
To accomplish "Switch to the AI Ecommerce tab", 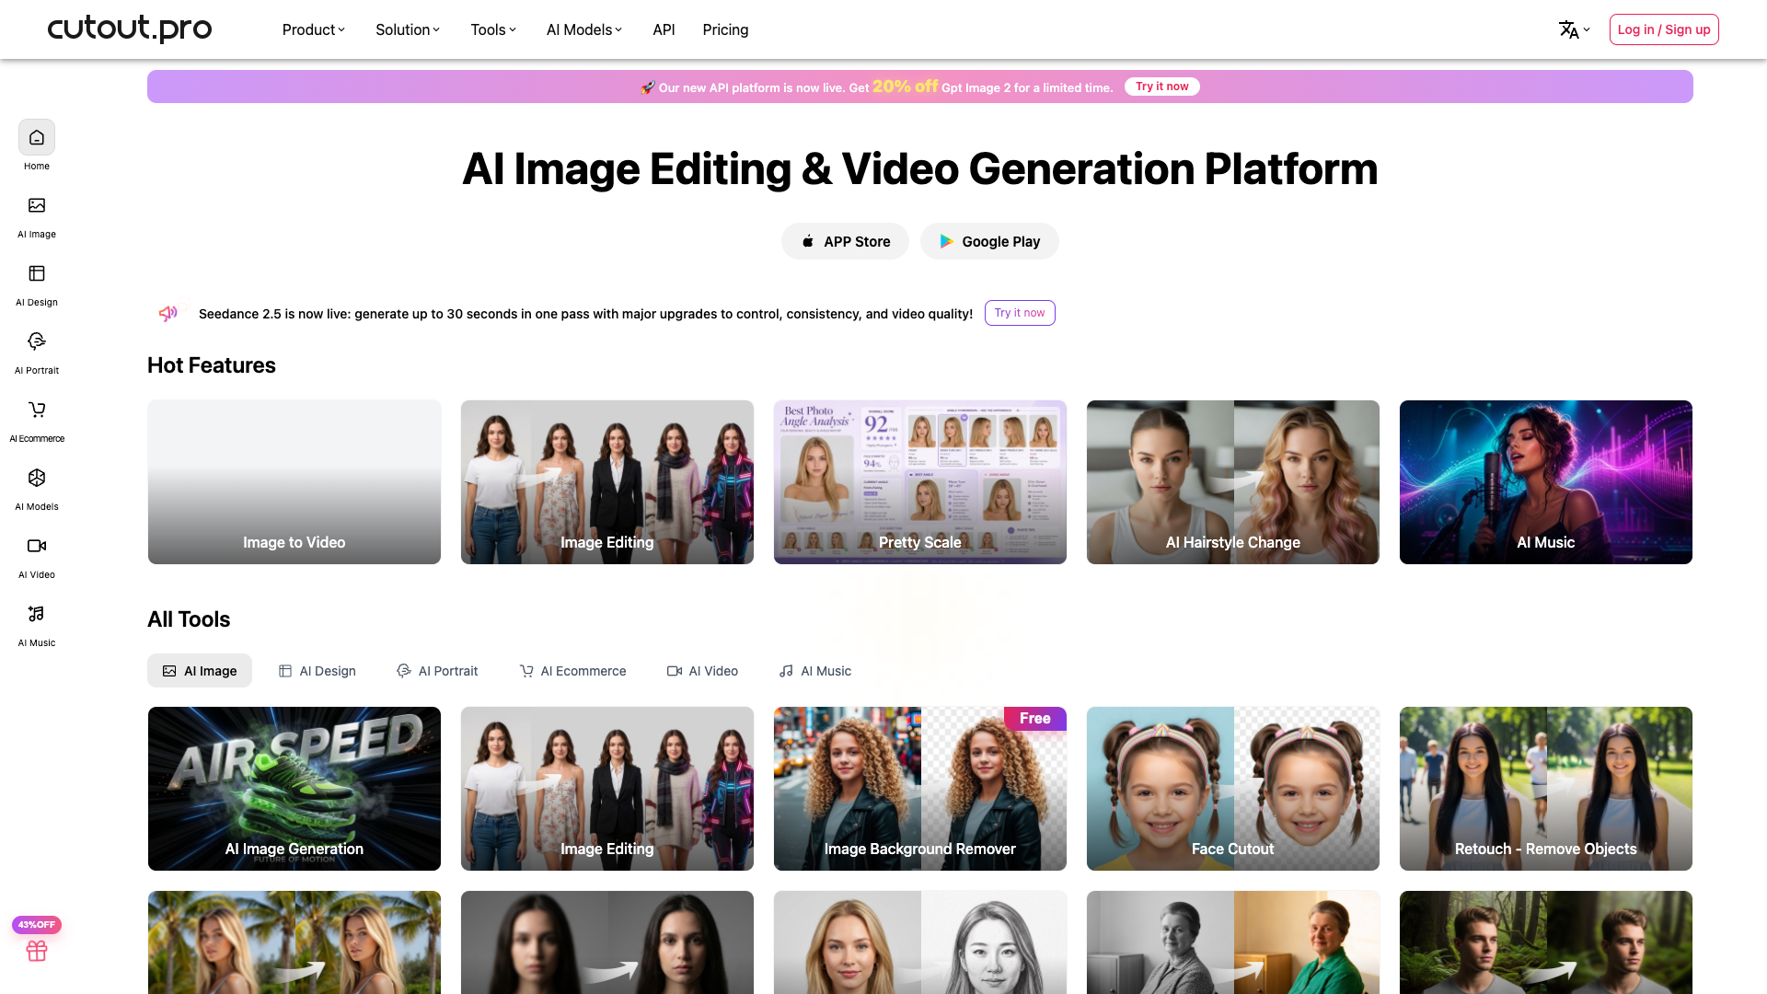I will (572, 671).
